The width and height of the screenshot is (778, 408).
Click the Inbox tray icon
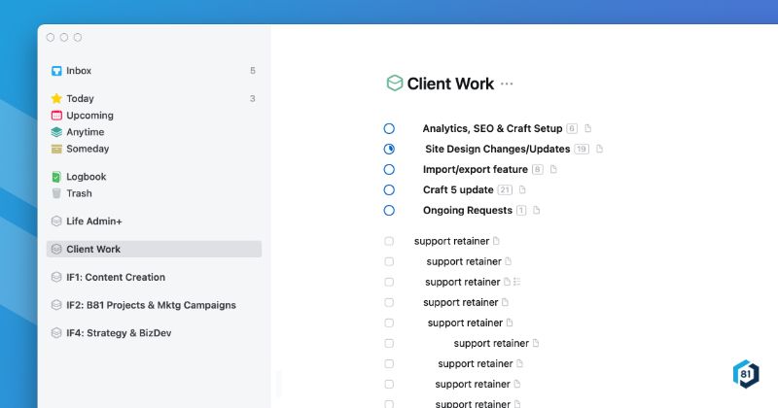[x=56, y=71]
